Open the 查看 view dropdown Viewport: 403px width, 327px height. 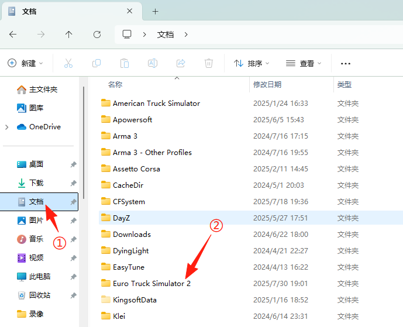304,63
